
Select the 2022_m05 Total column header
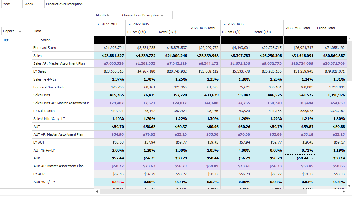tap(204, 28)
